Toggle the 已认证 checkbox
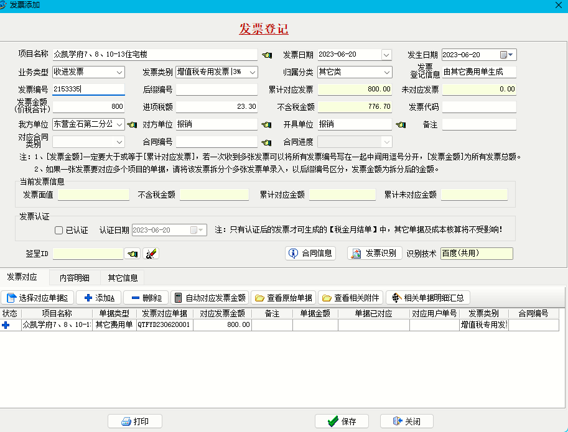568x432 pixels. (x=59, y=230)
